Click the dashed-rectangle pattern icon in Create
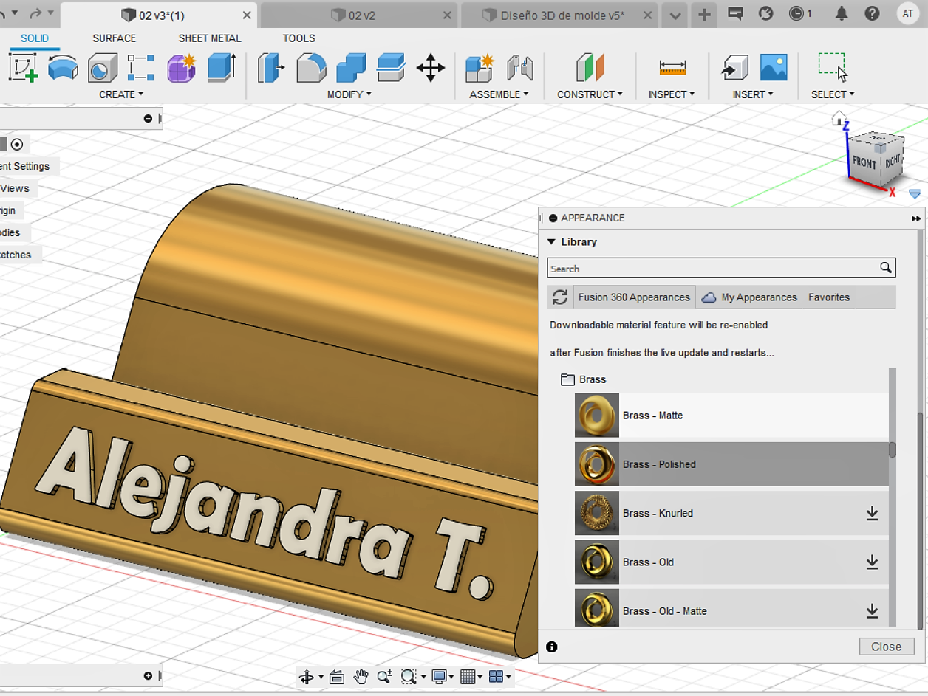 (x=141, y=68)
